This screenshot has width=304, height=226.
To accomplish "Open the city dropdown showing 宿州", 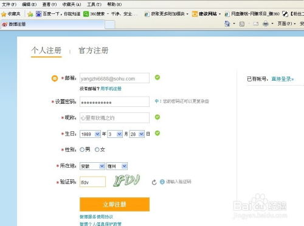I will 117,166.
